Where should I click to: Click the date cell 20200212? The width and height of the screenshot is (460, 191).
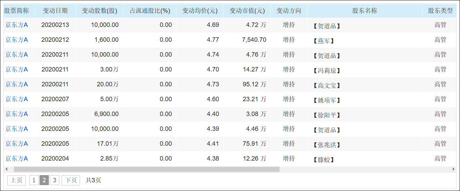55,40
